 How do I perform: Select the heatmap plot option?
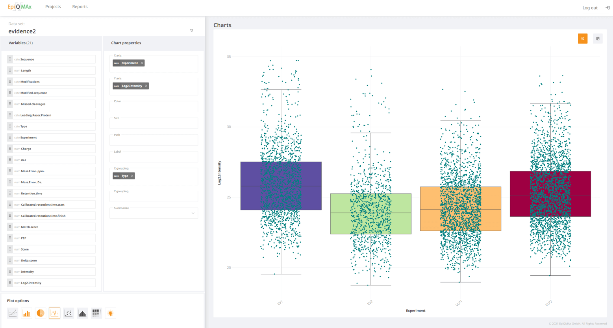(x=96, y=313)
